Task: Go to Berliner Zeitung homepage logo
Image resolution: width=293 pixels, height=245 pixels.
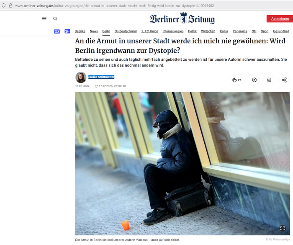Action: coord(182,18)
